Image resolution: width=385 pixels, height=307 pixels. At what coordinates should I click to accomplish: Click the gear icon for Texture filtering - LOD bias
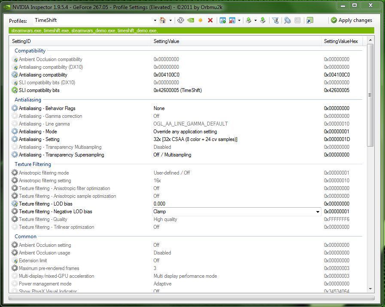(x=15, y=204)
